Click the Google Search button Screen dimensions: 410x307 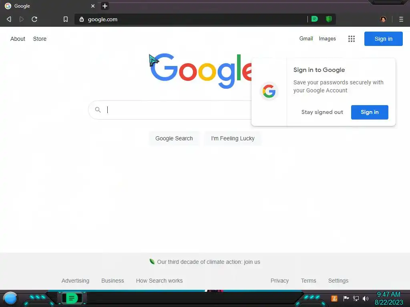coord(174,138)
